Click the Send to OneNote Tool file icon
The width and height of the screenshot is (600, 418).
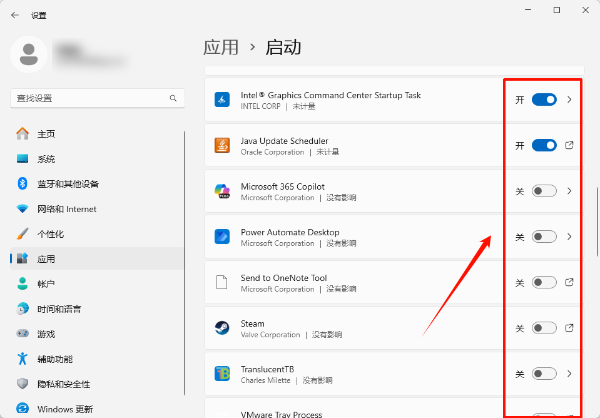222,282
